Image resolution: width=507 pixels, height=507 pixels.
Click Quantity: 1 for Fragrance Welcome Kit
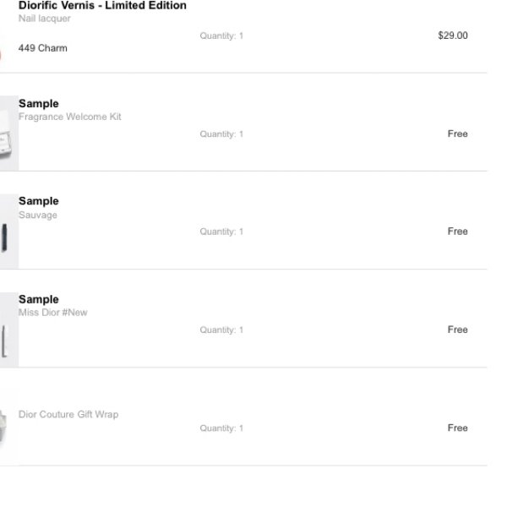click(x=221, y=134)
